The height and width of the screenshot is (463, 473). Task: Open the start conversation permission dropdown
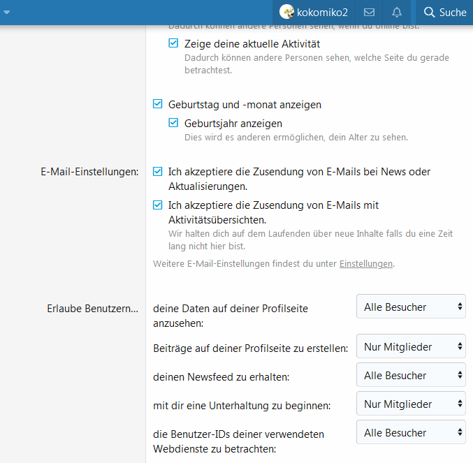411,404
